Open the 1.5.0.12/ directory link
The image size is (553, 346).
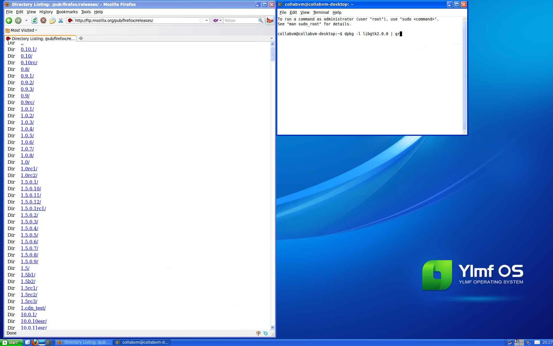click(31, 202)
